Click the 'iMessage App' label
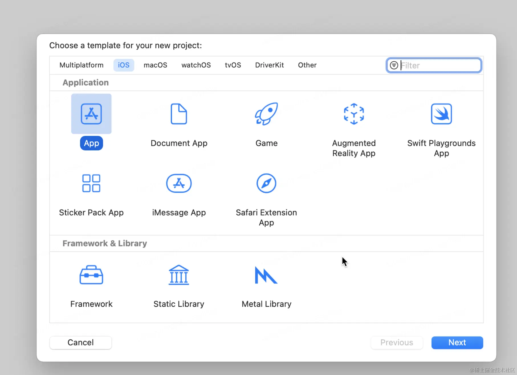Viewport: 517px width, 375px height. [179, 213]
